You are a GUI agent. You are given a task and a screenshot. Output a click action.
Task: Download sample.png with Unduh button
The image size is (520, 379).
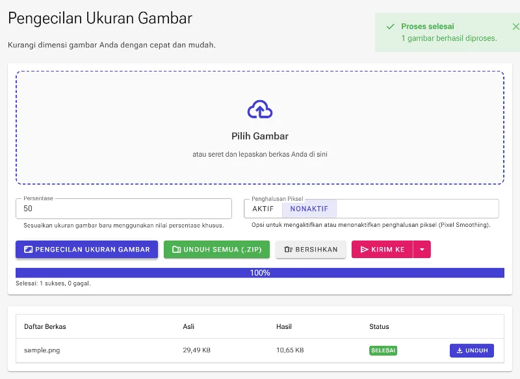472,350
